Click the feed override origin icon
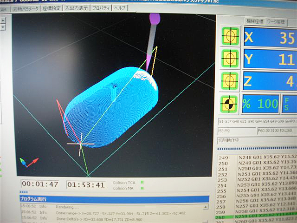 pyautogui.click(x=230, y=103)
